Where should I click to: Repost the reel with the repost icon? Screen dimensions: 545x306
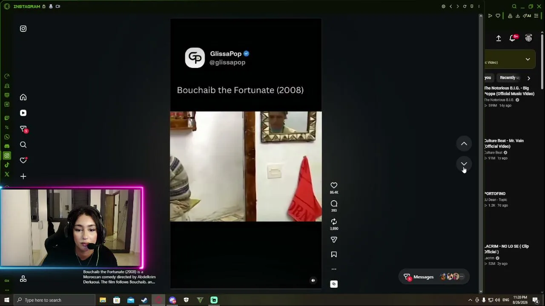[x=334, y=221]
